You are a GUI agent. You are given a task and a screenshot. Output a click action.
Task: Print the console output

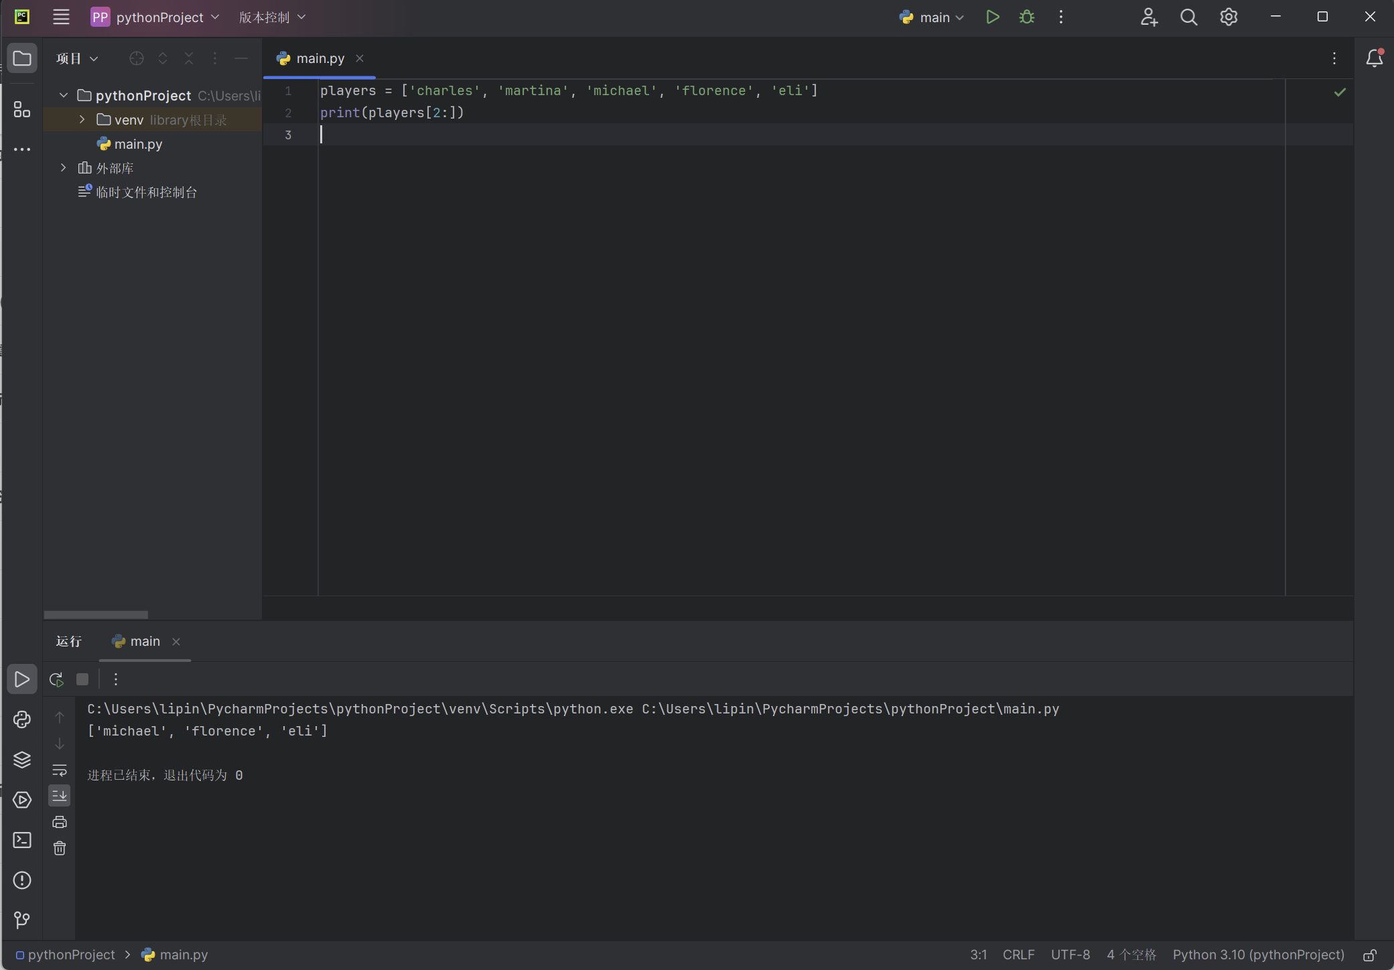pos(60,822)
